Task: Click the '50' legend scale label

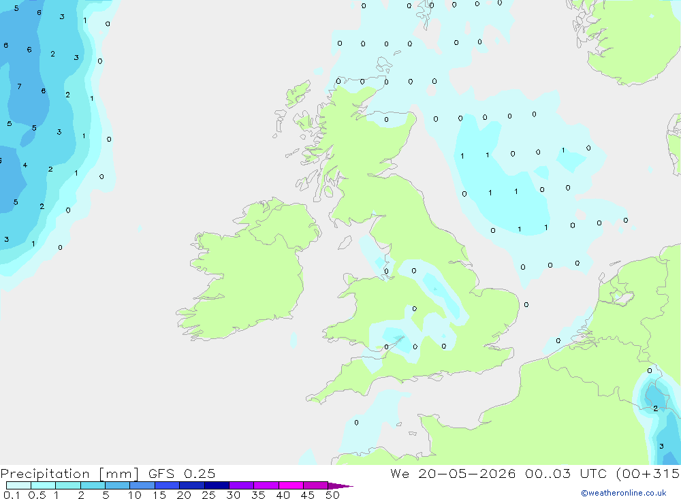Action: (332, 495)
